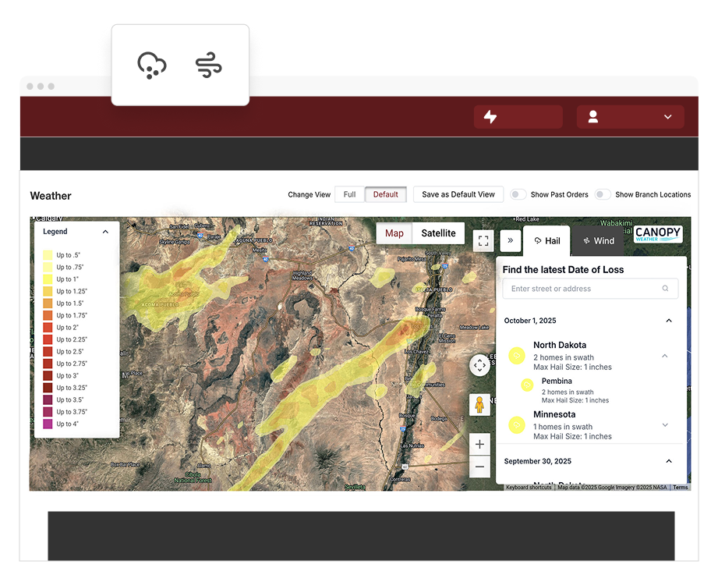The height and width of the screenshot is (568, 718).
Task: Enable Show Past Orders toggle
Action: pyautogui.click(x=518, y=195)
